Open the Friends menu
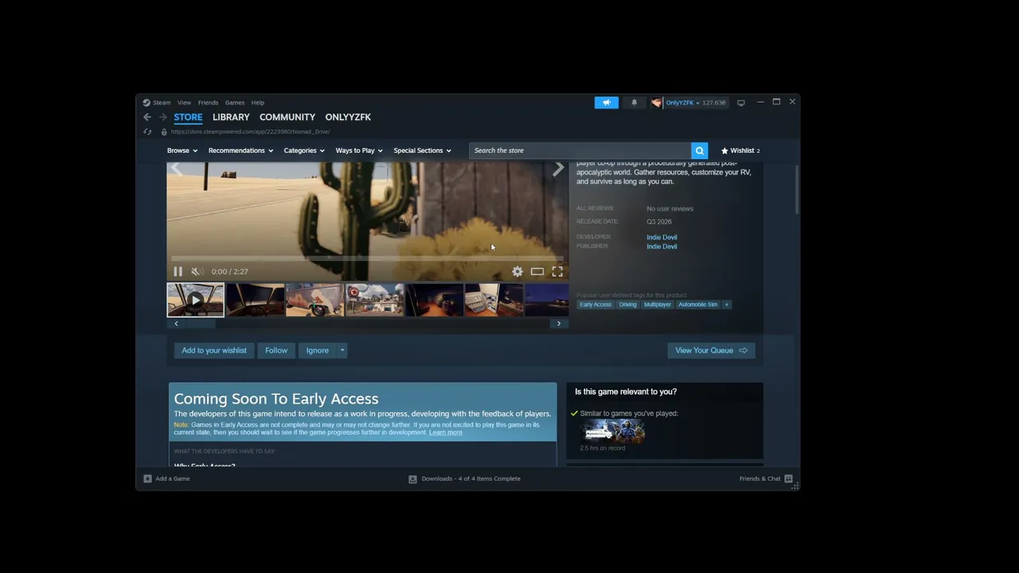Image resolution: width=1019 pixels, height=573 pixels. click(208, 103)
